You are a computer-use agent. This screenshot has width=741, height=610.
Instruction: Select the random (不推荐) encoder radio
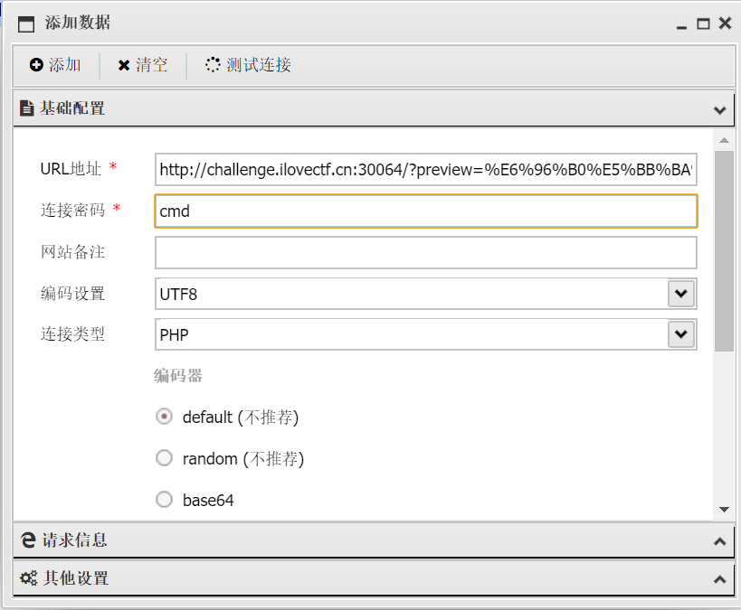(164, 458)
